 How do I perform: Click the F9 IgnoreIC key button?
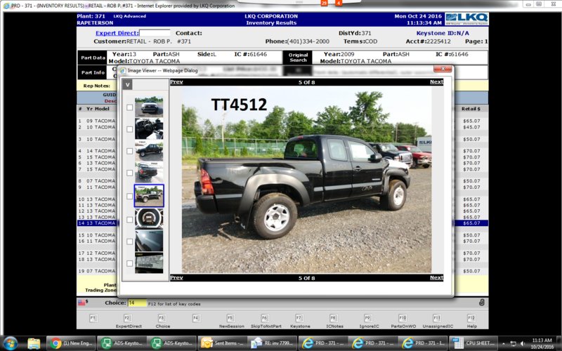[x=368, y=318]
